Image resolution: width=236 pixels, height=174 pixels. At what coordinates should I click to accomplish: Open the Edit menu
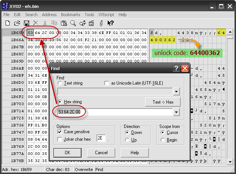(x=17, y=15)
